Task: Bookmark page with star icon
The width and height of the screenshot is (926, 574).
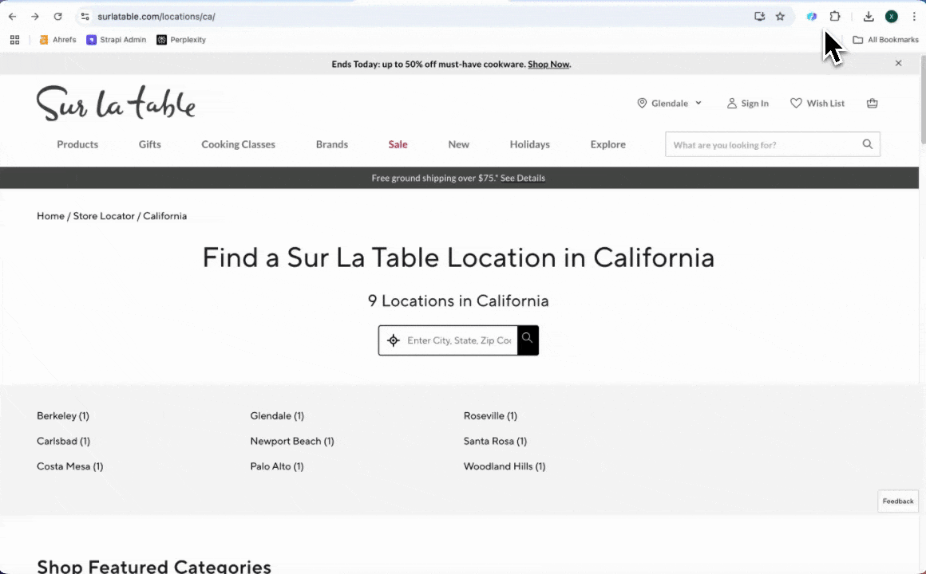Action: point(780,16)
